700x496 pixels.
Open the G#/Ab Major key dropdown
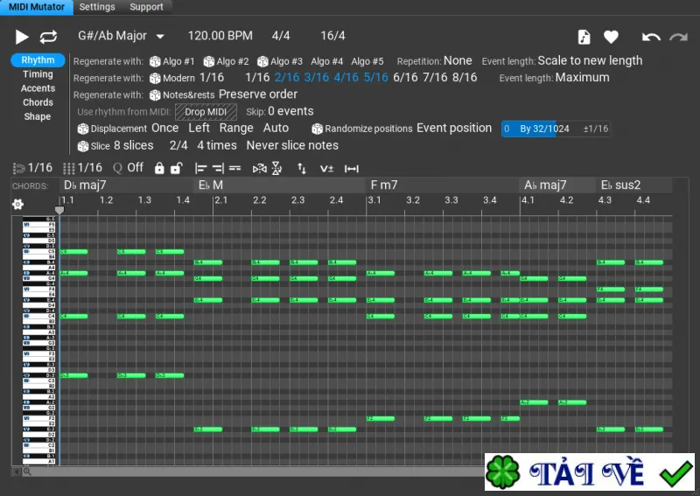coord(121,36)
